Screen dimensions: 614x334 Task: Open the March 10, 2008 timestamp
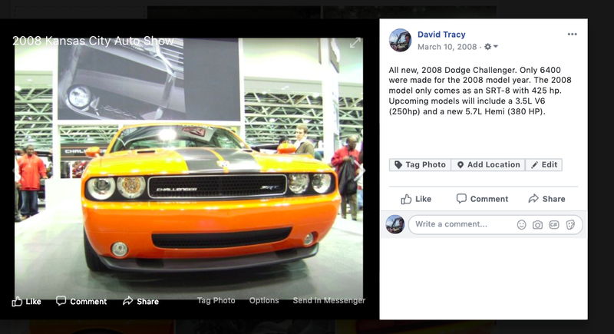click(447, 47)
